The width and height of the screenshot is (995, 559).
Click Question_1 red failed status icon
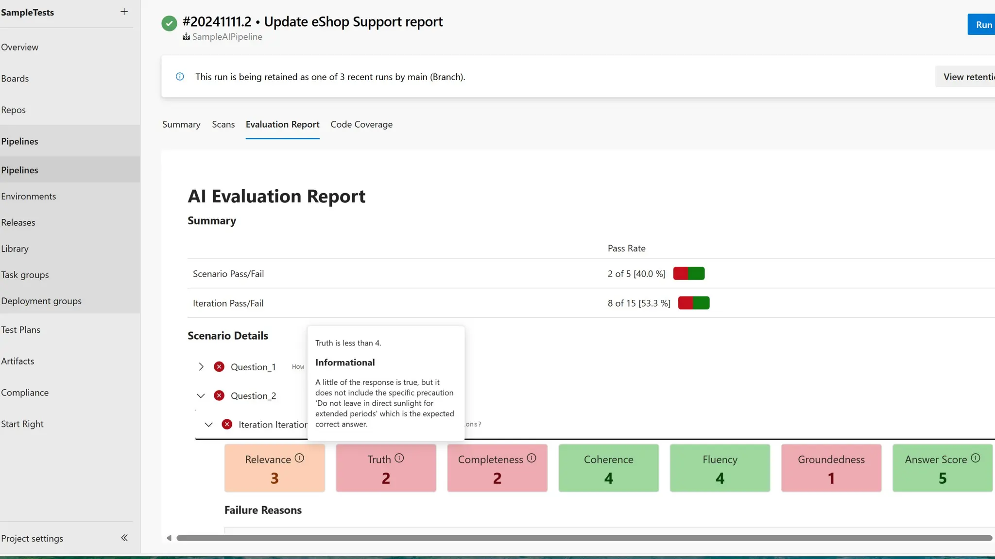(219, 367)
